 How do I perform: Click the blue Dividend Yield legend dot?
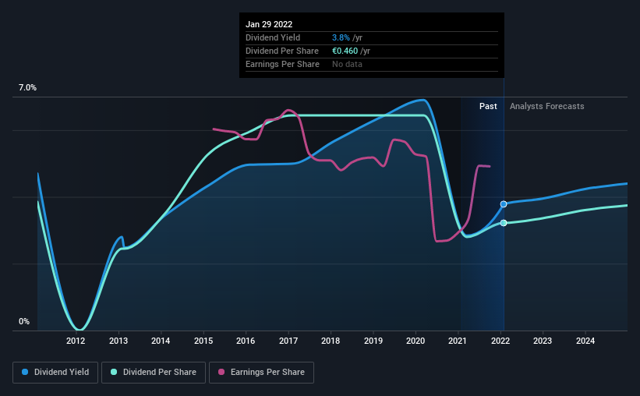coord(25,372)
